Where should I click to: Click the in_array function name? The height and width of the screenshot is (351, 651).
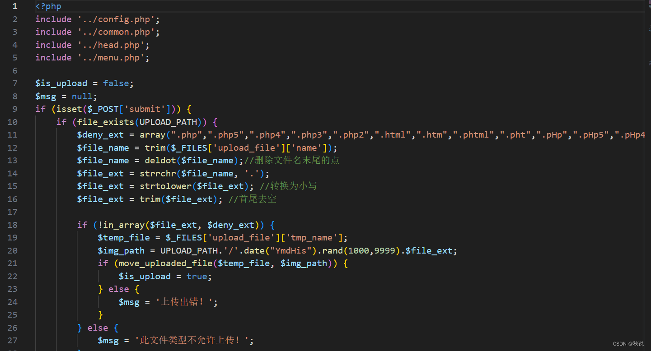coord(124,225)
